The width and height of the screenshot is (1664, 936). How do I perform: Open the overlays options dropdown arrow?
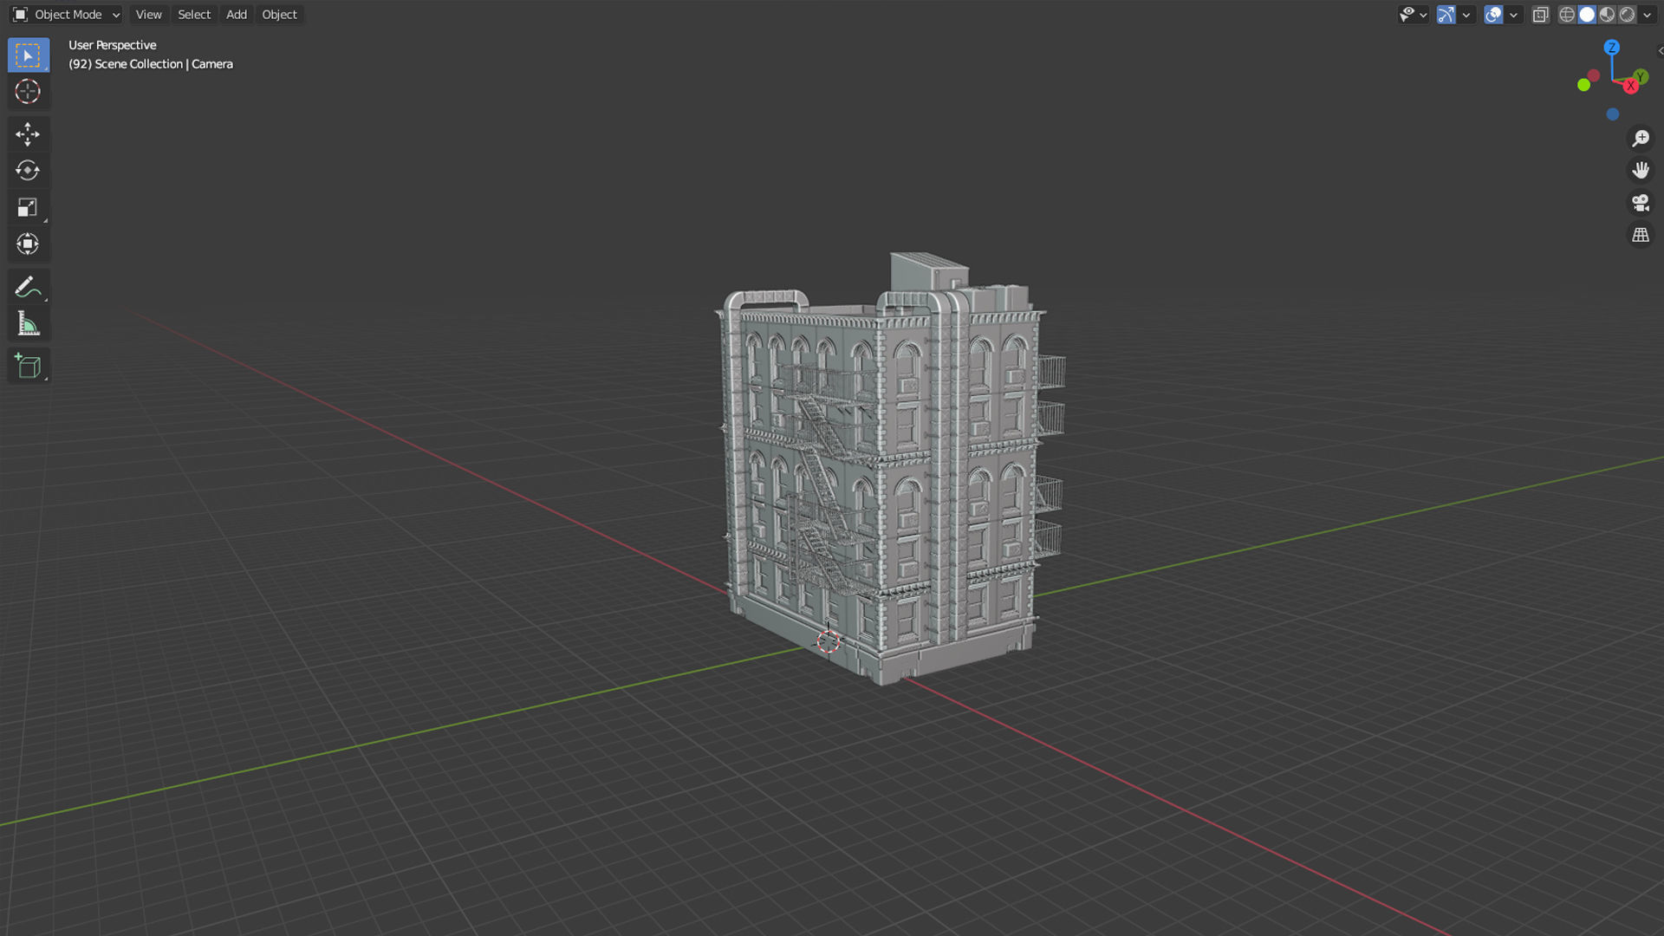pyautogui.click(x=1513, y=15)
